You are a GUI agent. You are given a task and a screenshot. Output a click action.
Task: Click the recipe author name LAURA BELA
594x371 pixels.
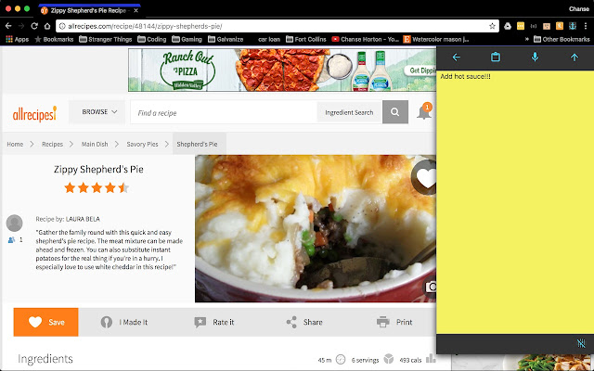pos(83,219)
